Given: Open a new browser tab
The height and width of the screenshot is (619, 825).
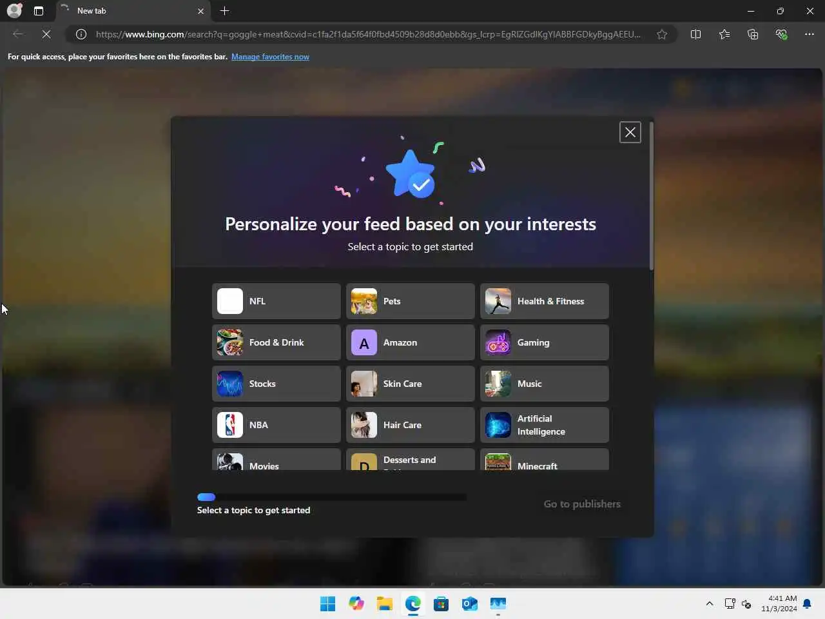Looking at the screenshot, I should click(224, 11).
